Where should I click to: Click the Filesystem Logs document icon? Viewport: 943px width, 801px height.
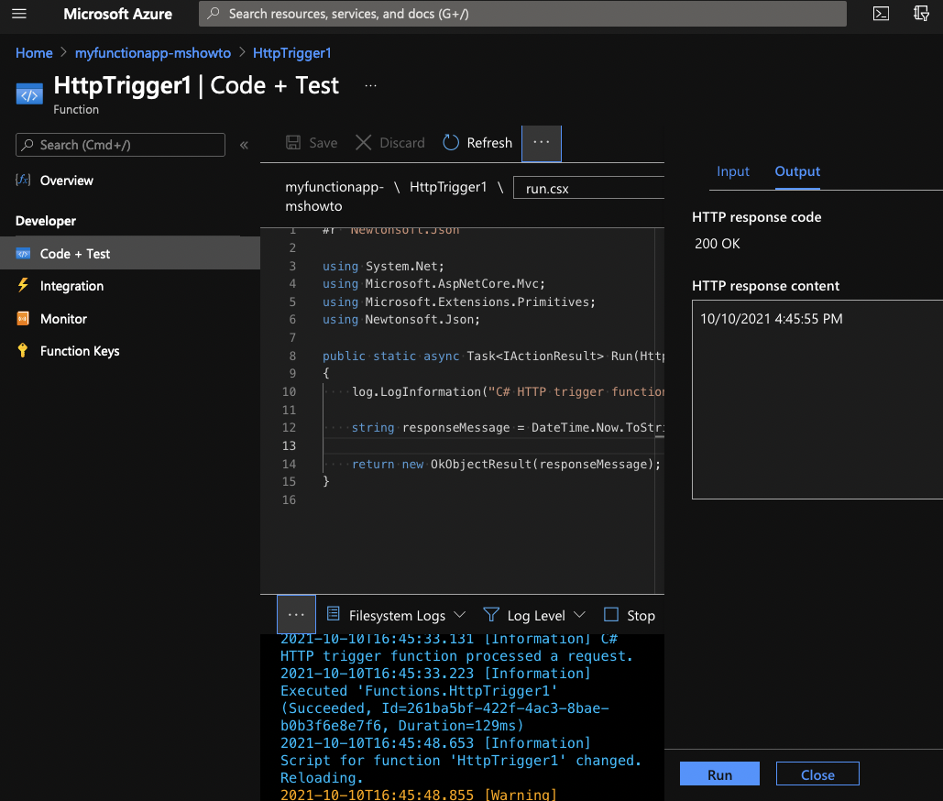click(333, 614)
